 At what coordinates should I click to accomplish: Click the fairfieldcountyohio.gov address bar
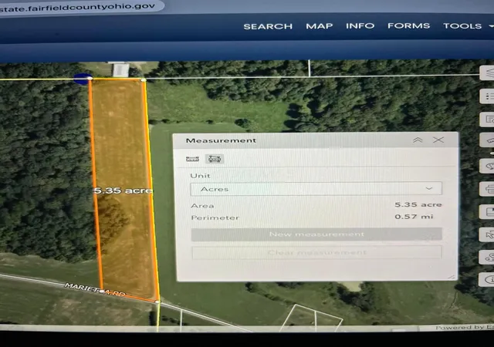pos(79,7)
